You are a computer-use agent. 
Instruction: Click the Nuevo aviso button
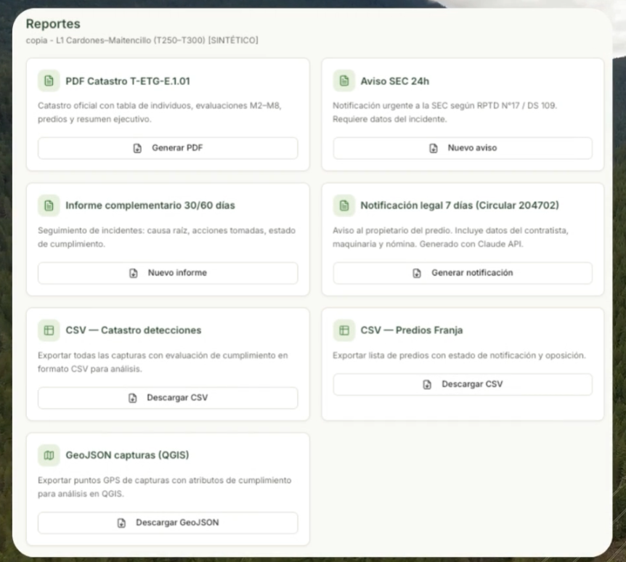point(463,148)
